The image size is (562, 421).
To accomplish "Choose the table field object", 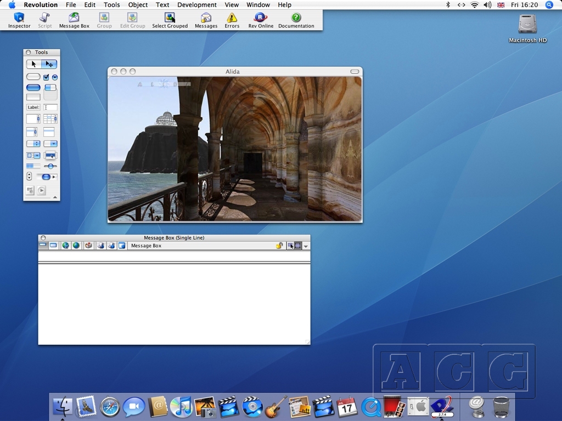I will (50, 119).
